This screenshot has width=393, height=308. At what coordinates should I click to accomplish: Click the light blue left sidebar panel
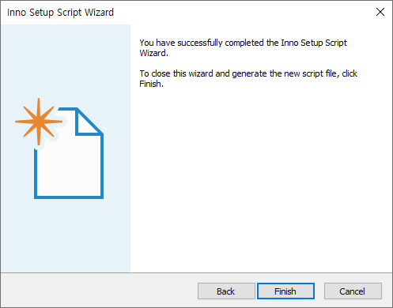click(66, 231)
